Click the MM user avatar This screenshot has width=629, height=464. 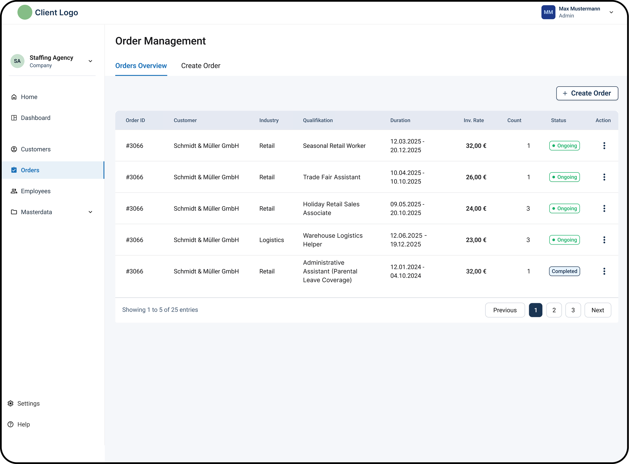548,12
